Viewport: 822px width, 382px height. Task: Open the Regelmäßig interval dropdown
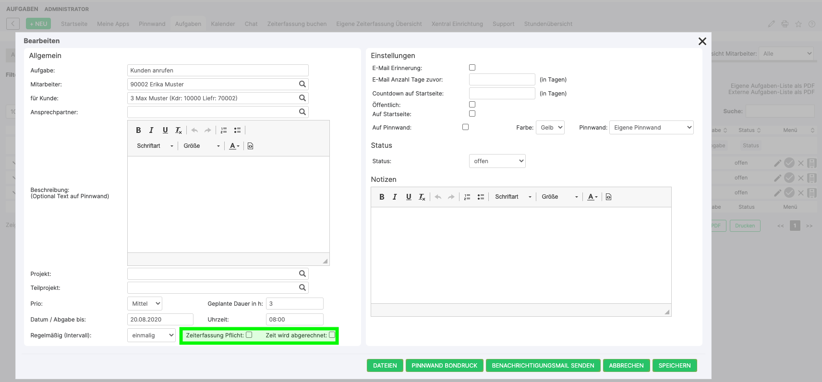coord(151,335)
